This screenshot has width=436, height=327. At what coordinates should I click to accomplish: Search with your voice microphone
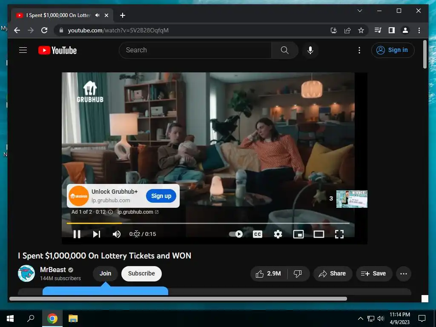(310, 50)
